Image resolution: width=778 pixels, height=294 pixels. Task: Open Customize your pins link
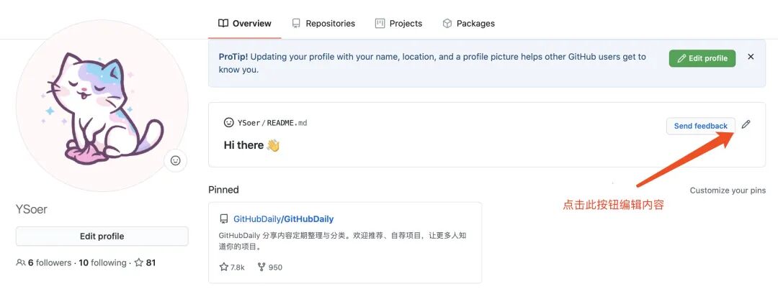pos(728,190)
